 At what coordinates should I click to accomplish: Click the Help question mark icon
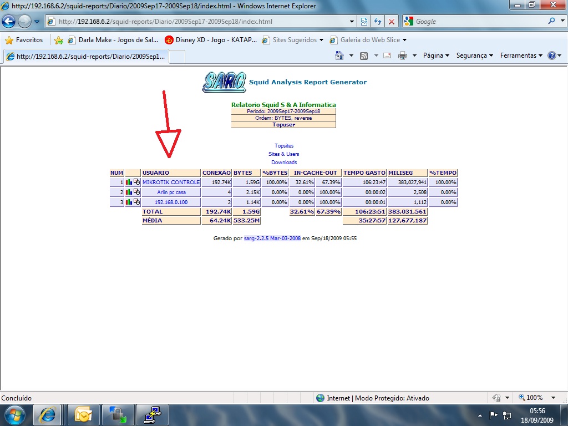click(x=552, y=55)
